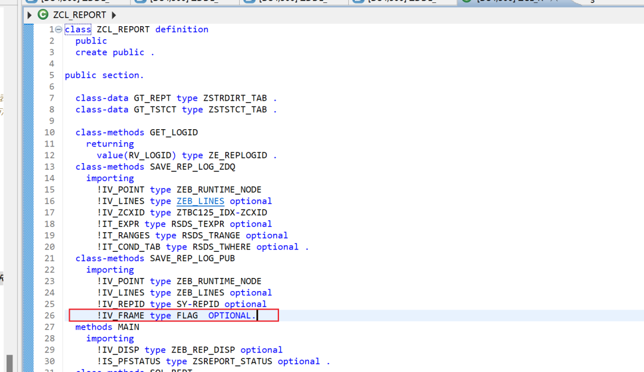Click the SAVE_REP_LOG_PUB method name
The width and height of the screenshot is (644, 372).
tap(193, 258)
